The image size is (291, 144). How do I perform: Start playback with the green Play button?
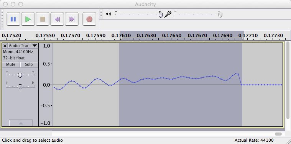(28, 19)
